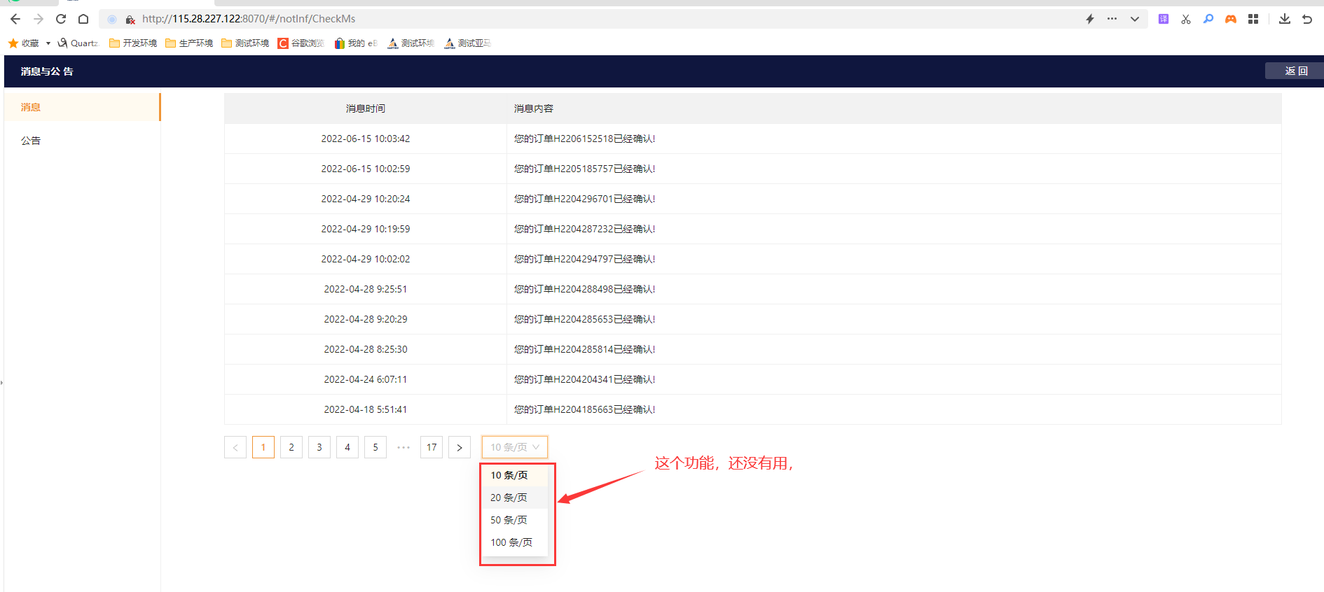Click the message for order H2204204341
The width and height of the screenshot is (1324, 592).
click(585, 379)
